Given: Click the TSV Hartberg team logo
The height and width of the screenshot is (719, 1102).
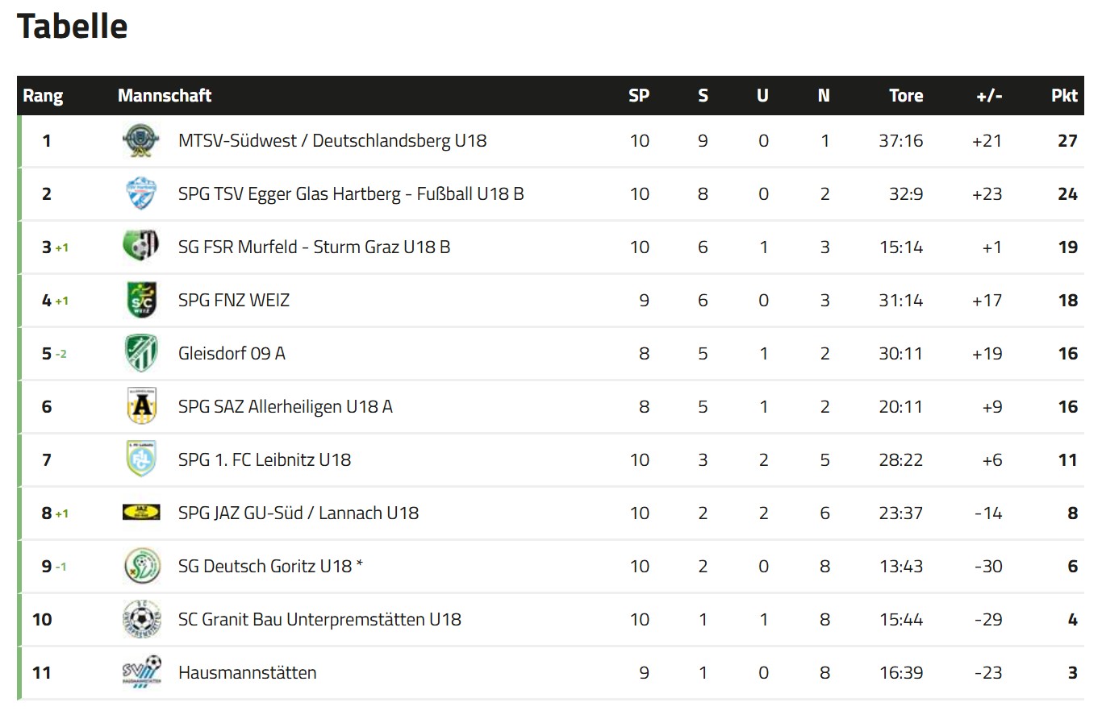Looking at the screenshot, I should tap(141, 193).
